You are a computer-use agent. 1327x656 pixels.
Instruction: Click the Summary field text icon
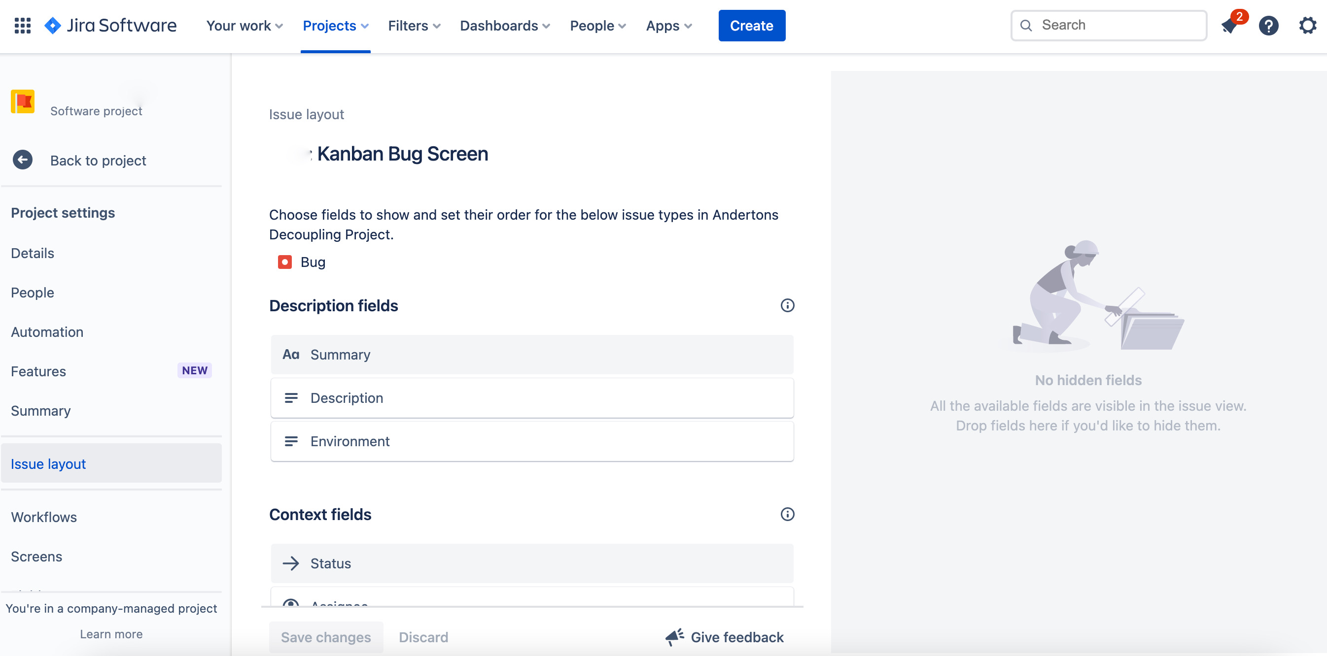click(x=291, y=355)
